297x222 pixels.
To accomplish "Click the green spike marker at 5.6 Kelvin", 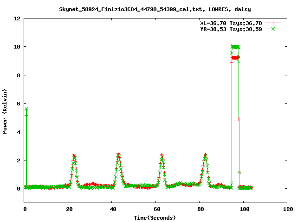I will point(26,109).
